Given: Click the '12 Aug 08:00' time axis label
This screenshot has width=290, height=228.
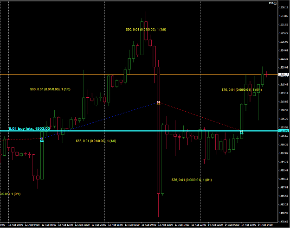Looking at the screenshot, I should 49,225.
